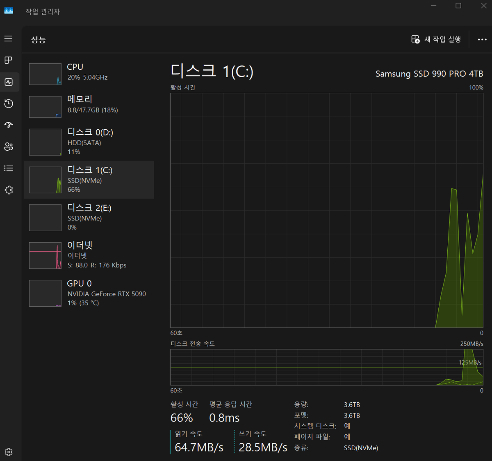Click '8.8/47.7GB (18%)' memory text
Image resolution: width=492 pixels, height=461 pixels.
[x=93, y=110]
